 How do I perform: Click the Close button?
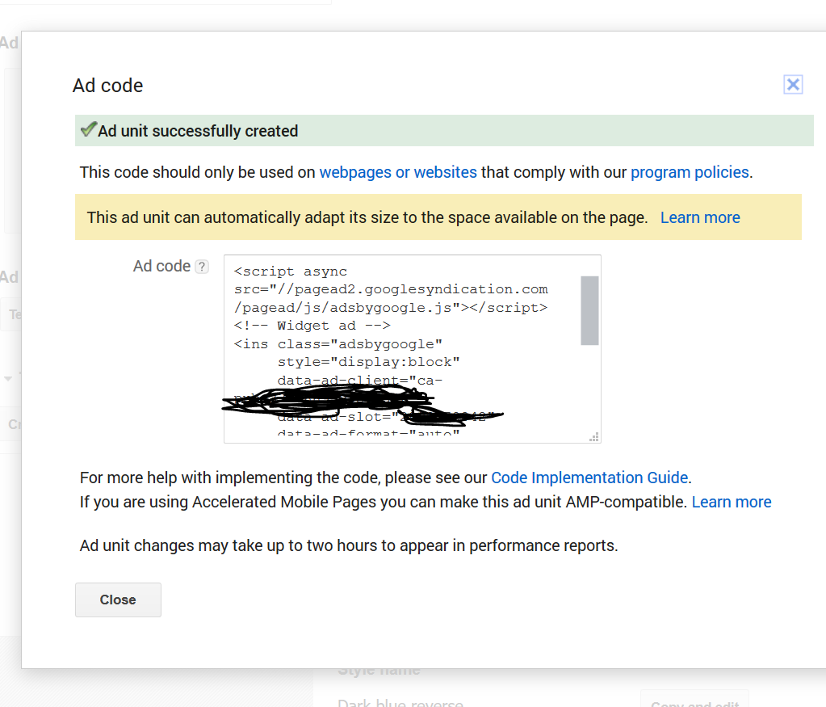coord(118,600)
